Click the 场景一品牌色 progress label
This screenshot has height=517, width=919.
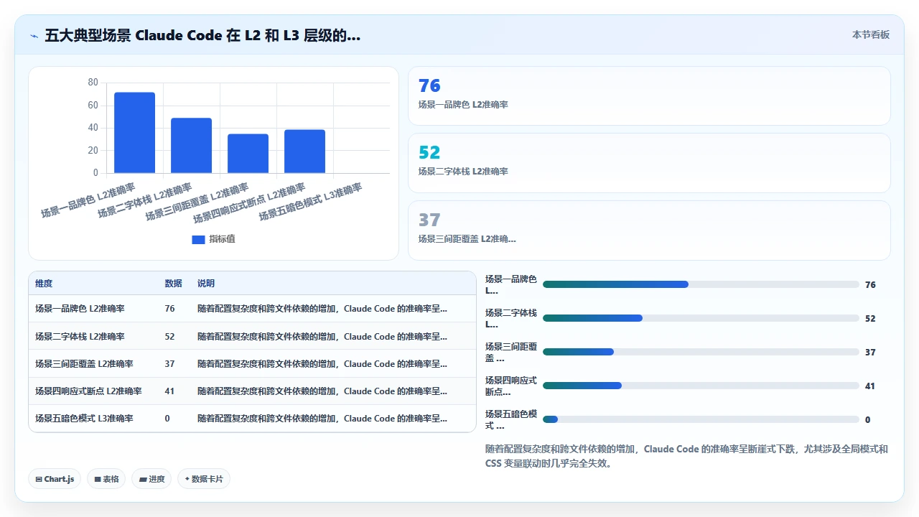[x=511, y=284]
